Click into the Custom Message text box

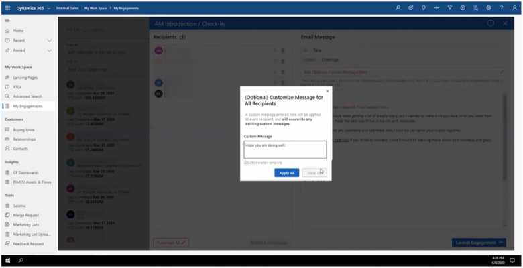point(285,149)
